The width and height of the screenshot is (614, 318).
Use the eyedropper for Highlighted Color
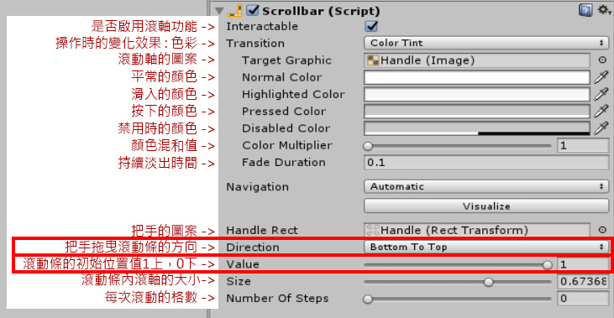click(601, 94)
